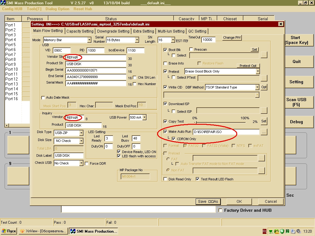Toggle Factory Driver and HUB checkbox
Image resolution: width=315 pixels, height=236 pixels.
pyautogui.click(x=220, y=210)
